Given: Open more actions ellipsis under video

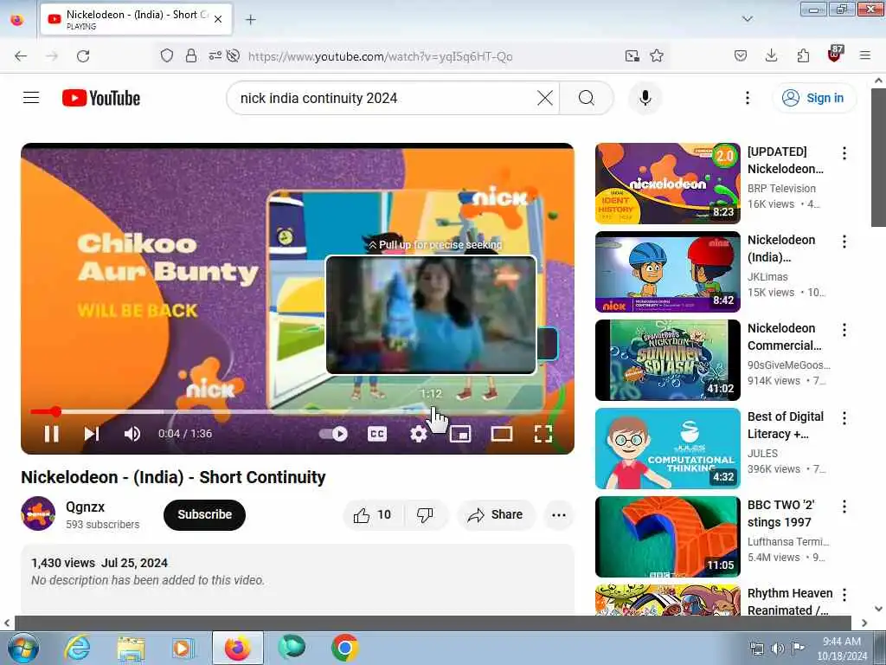Looking at the screenshot, I should (558, 514).
